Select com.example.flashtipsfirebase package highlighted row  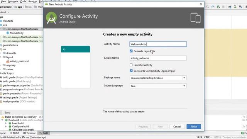pyautogui.click(x=22, y=29)
